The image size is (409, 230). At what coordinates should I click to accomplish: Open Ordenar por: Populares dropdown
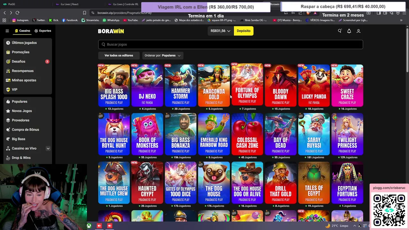coord(163,56)
